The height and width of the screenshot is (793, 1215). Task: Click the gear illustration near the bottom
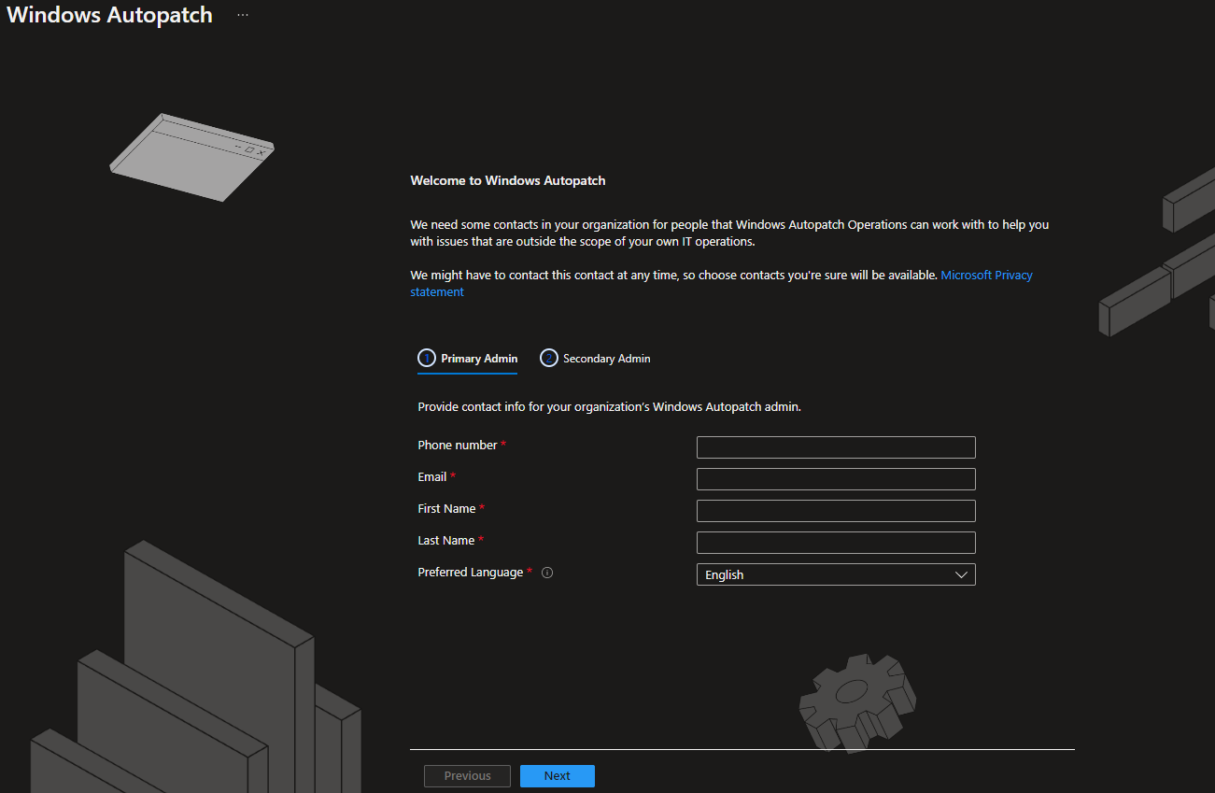[x=855, y=701]
